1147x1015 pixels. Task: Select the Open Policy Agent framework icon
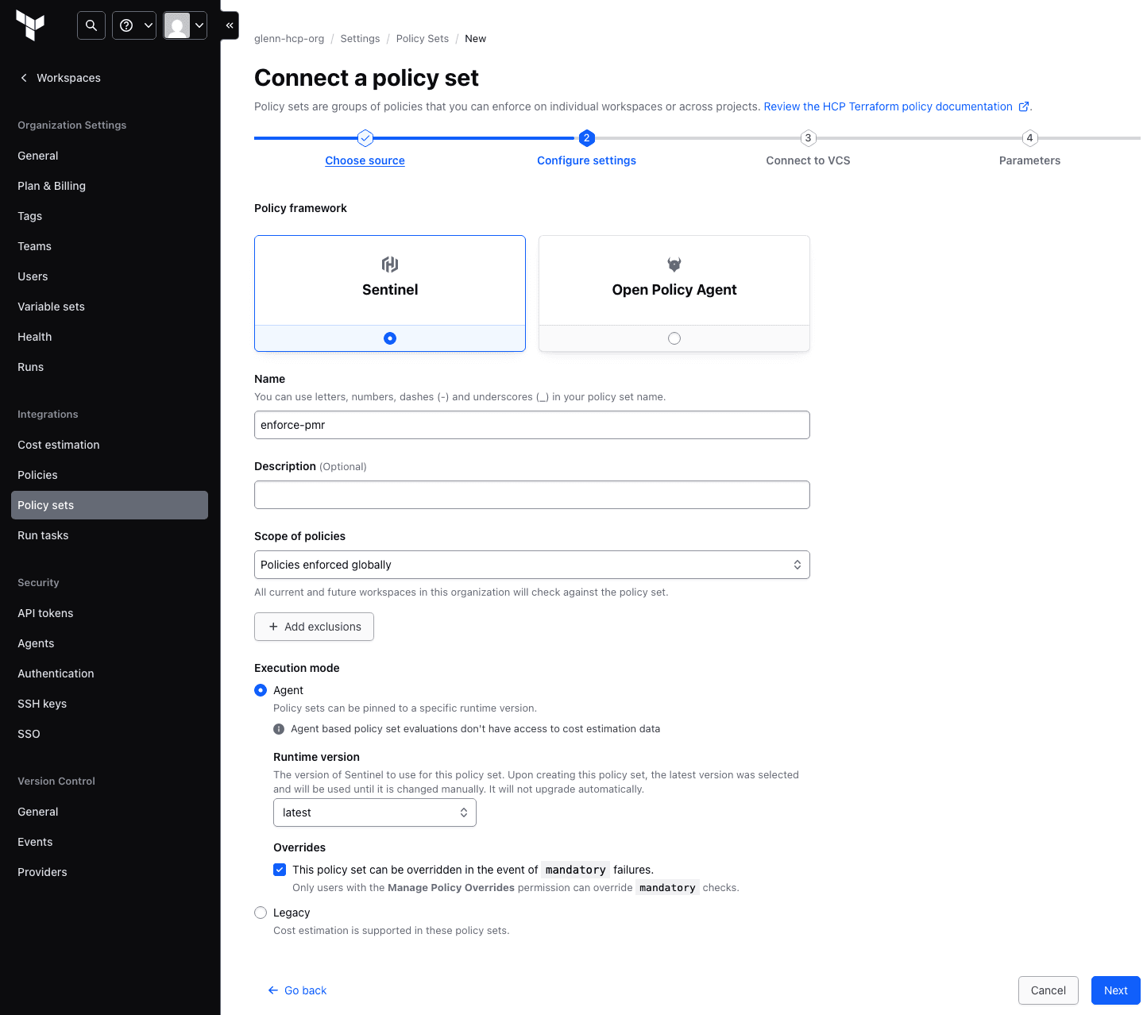tap(674, 264)
